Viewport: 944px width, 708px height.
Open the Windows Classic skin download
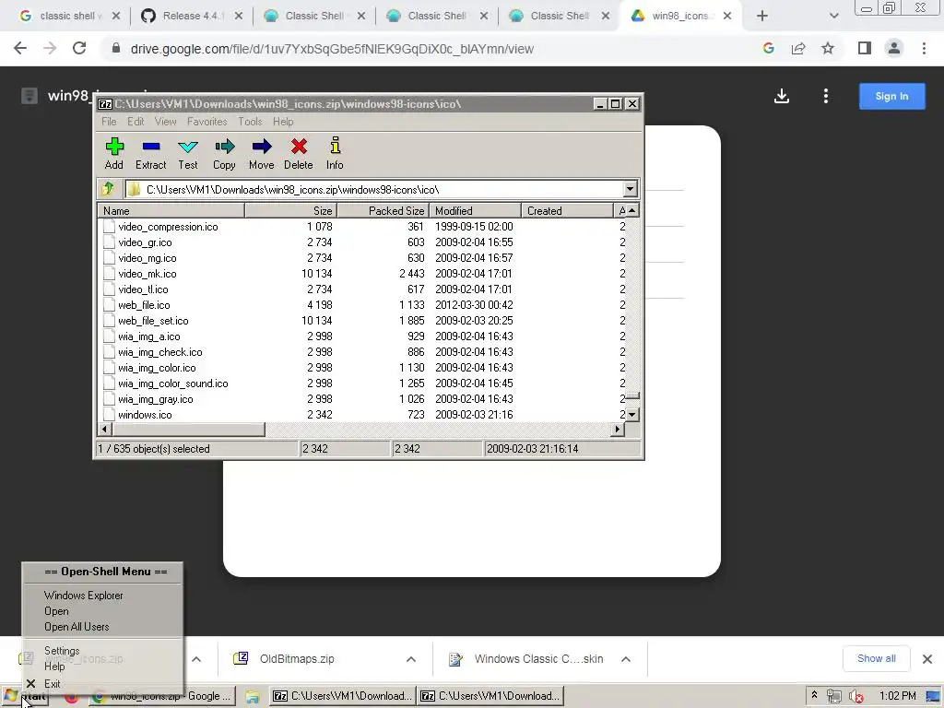[x=538, y=658]
